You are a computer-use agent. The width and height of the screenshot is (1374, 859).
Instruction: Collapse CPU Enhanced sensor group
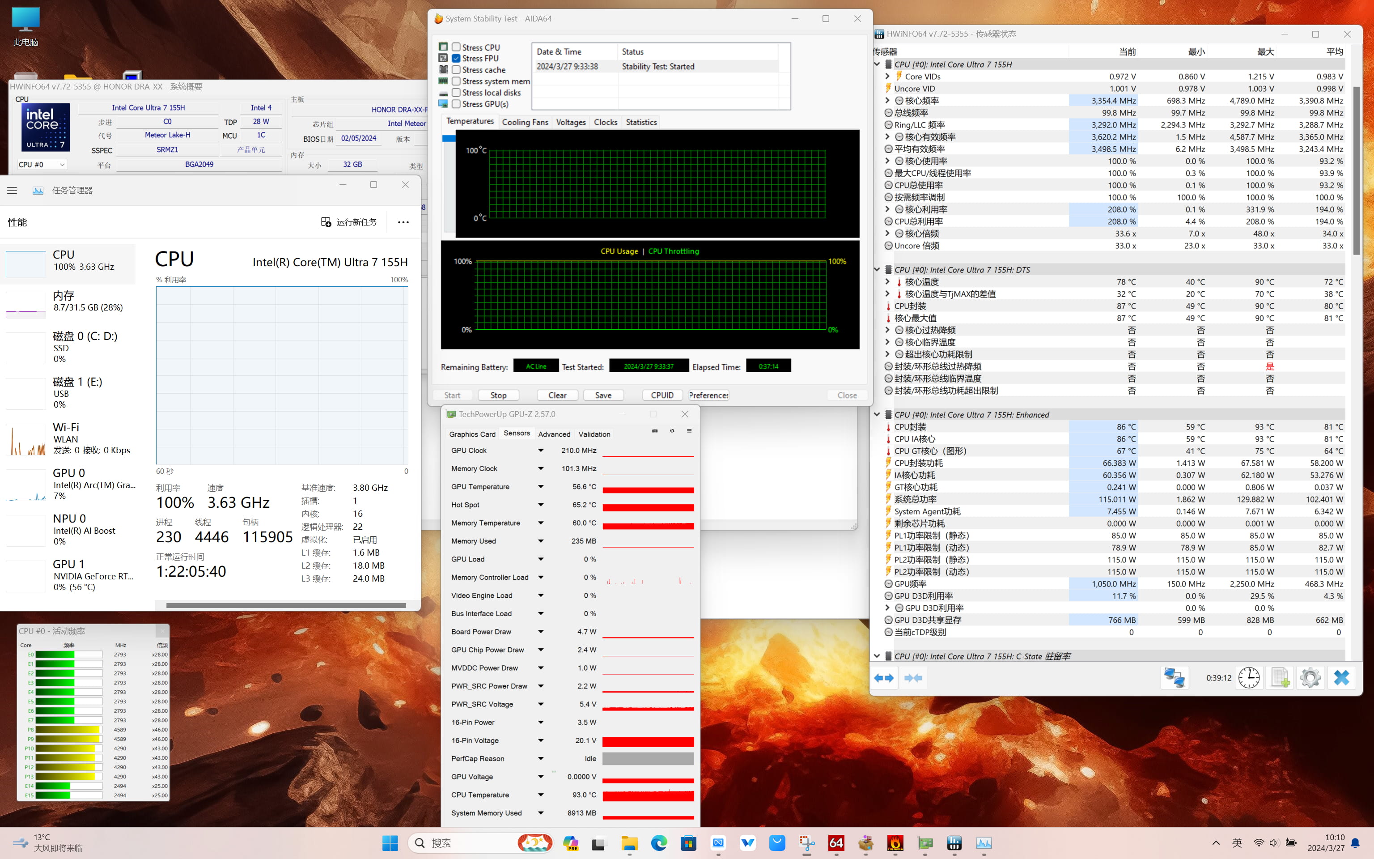pyautogui.click(x=877, y=415)
